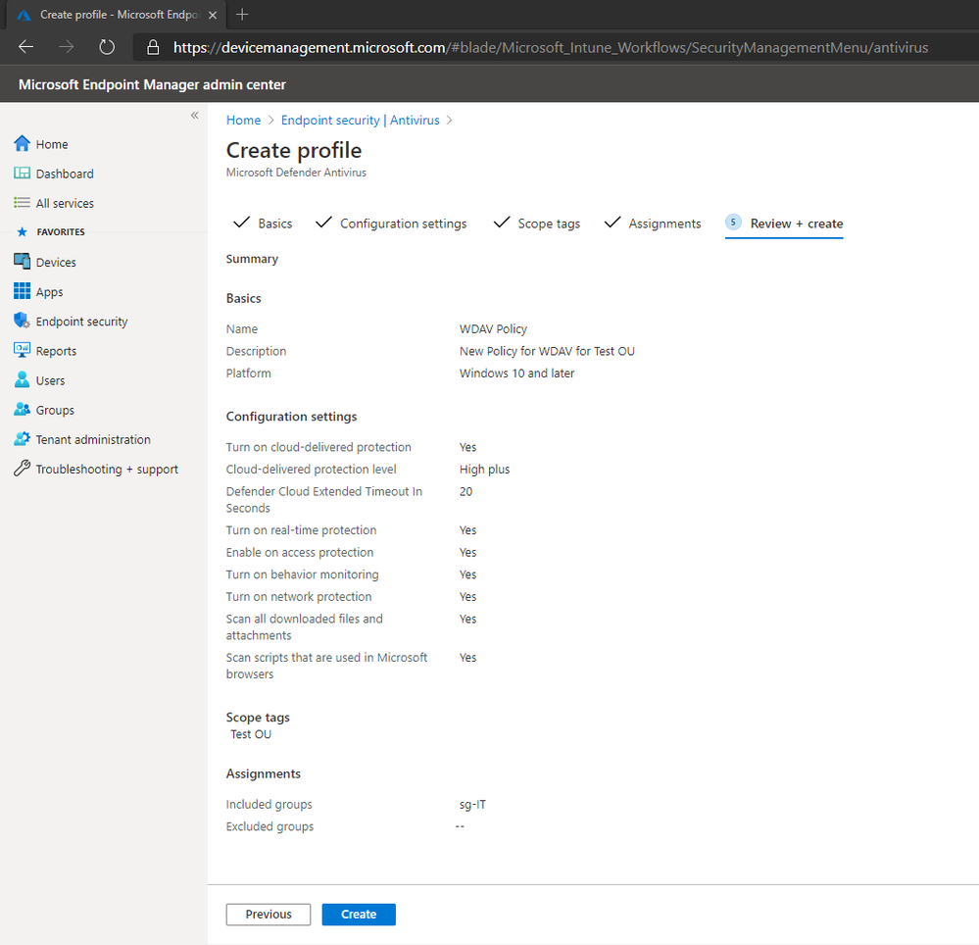The height and width of the screenshot is (945, 979).
Task: Click the Favorites star icon
Action: tap(22, 231)
